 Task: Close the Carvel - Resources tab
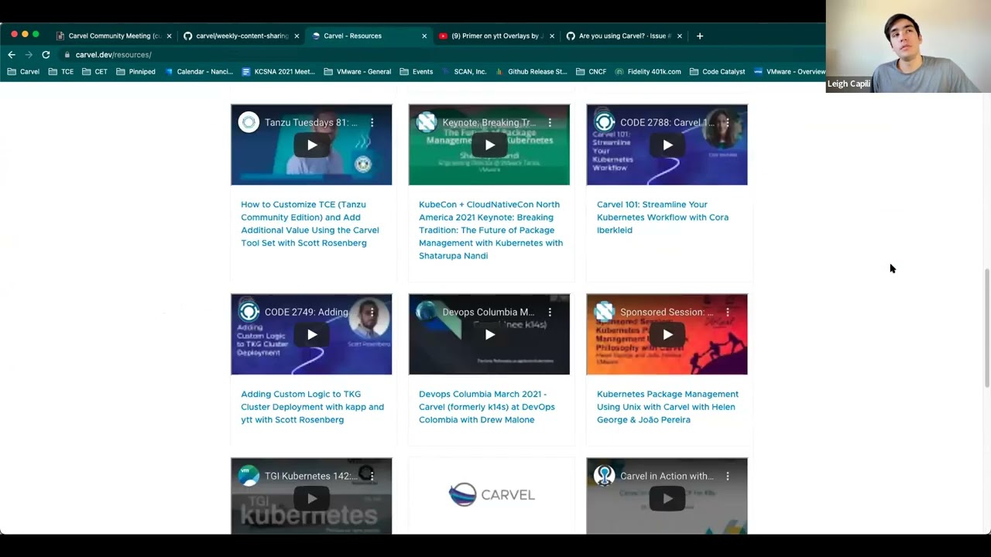[x=424, y=36]
